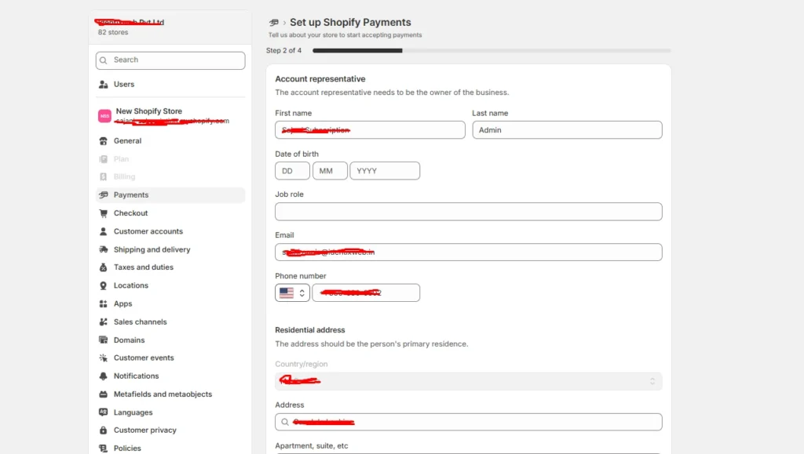
Task: Click the 'Residential address' heading
Action: pyautogui.click(x=309, y=330)
